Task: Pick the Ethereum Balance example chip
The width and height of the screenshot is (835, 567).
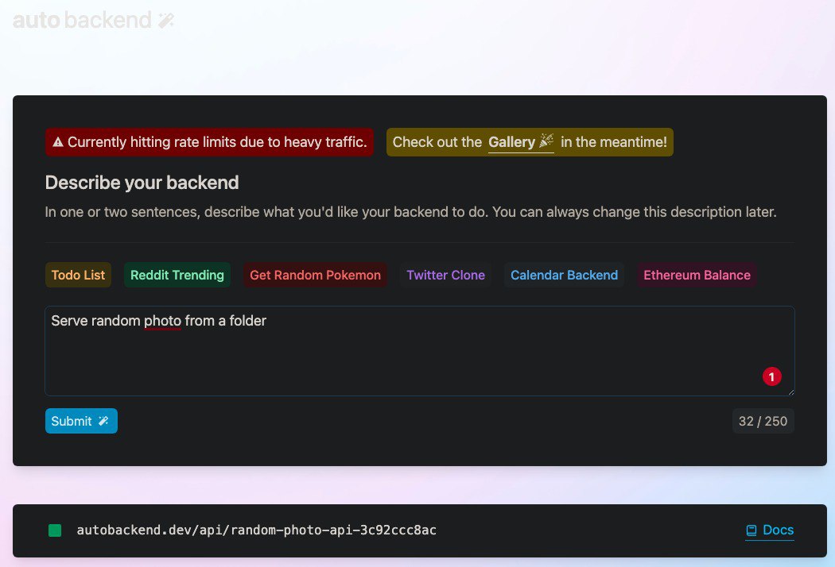Action: pyautogui.click(x=697, y=275)
